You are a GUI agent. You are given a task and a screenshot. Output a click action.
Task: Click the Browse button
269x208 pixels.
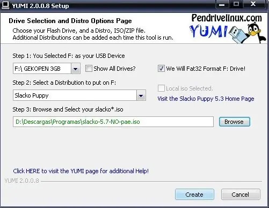(235, 122)
